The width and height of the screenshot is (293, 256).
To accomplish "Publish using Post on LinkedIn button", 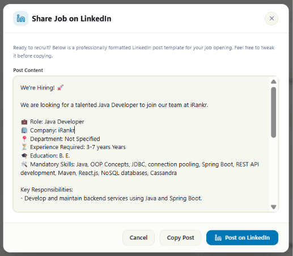I will coord(242,238).
